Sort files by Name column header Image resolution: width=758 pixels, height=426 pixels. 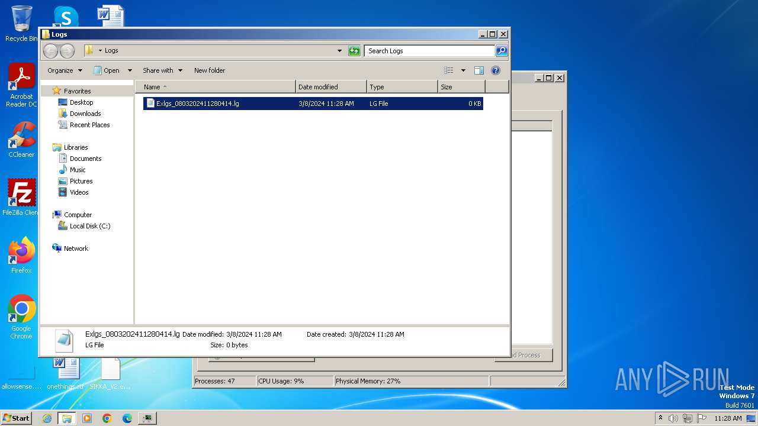[216, 87]
